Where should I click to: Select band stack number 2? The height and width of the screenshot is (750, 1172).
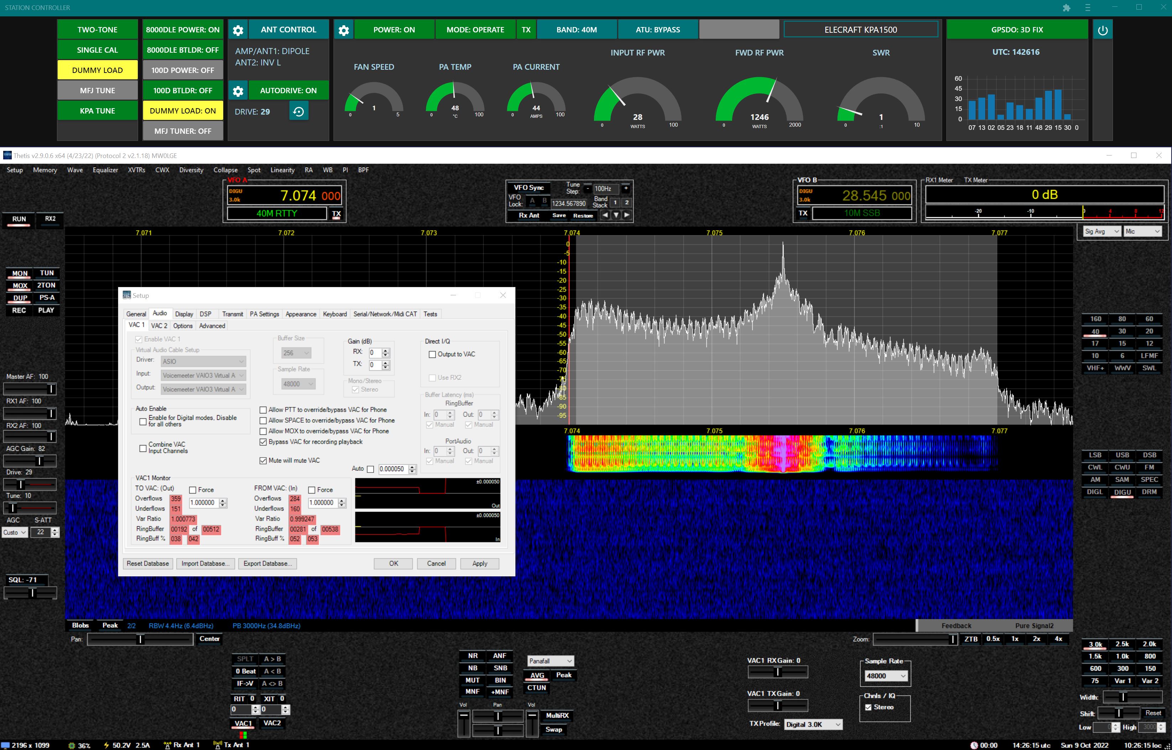click(x=626, y=202)
